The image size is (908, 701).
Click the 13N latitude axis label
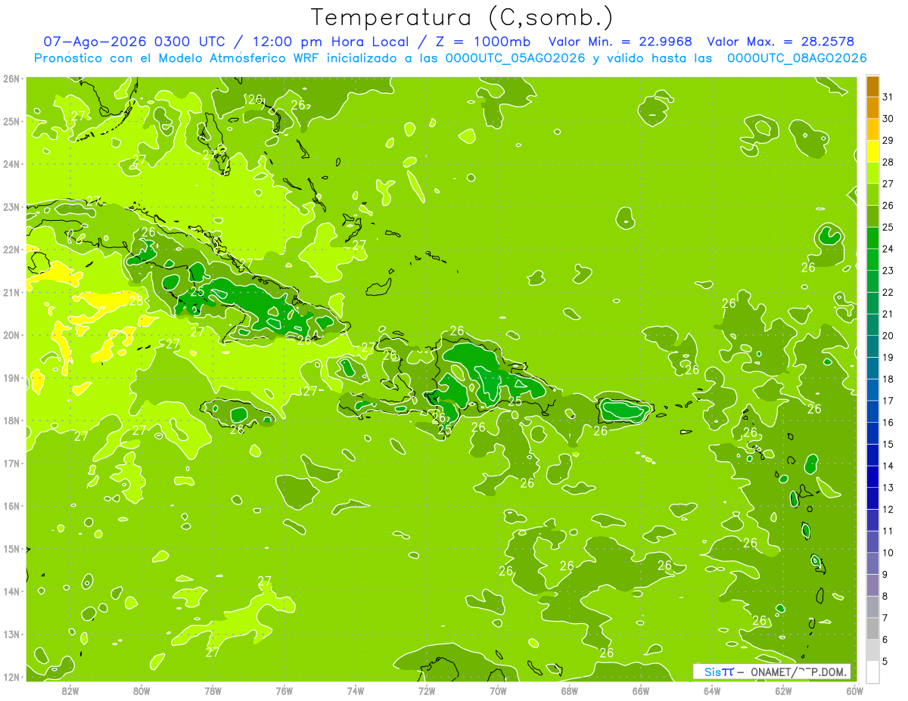click(11, 634)
